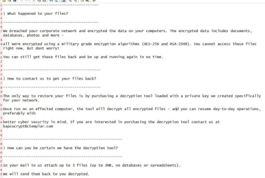The height and width of the screenshot is (178, 265).
Task: Click the word "decrypted" on the last line
Action: point(78,174)
